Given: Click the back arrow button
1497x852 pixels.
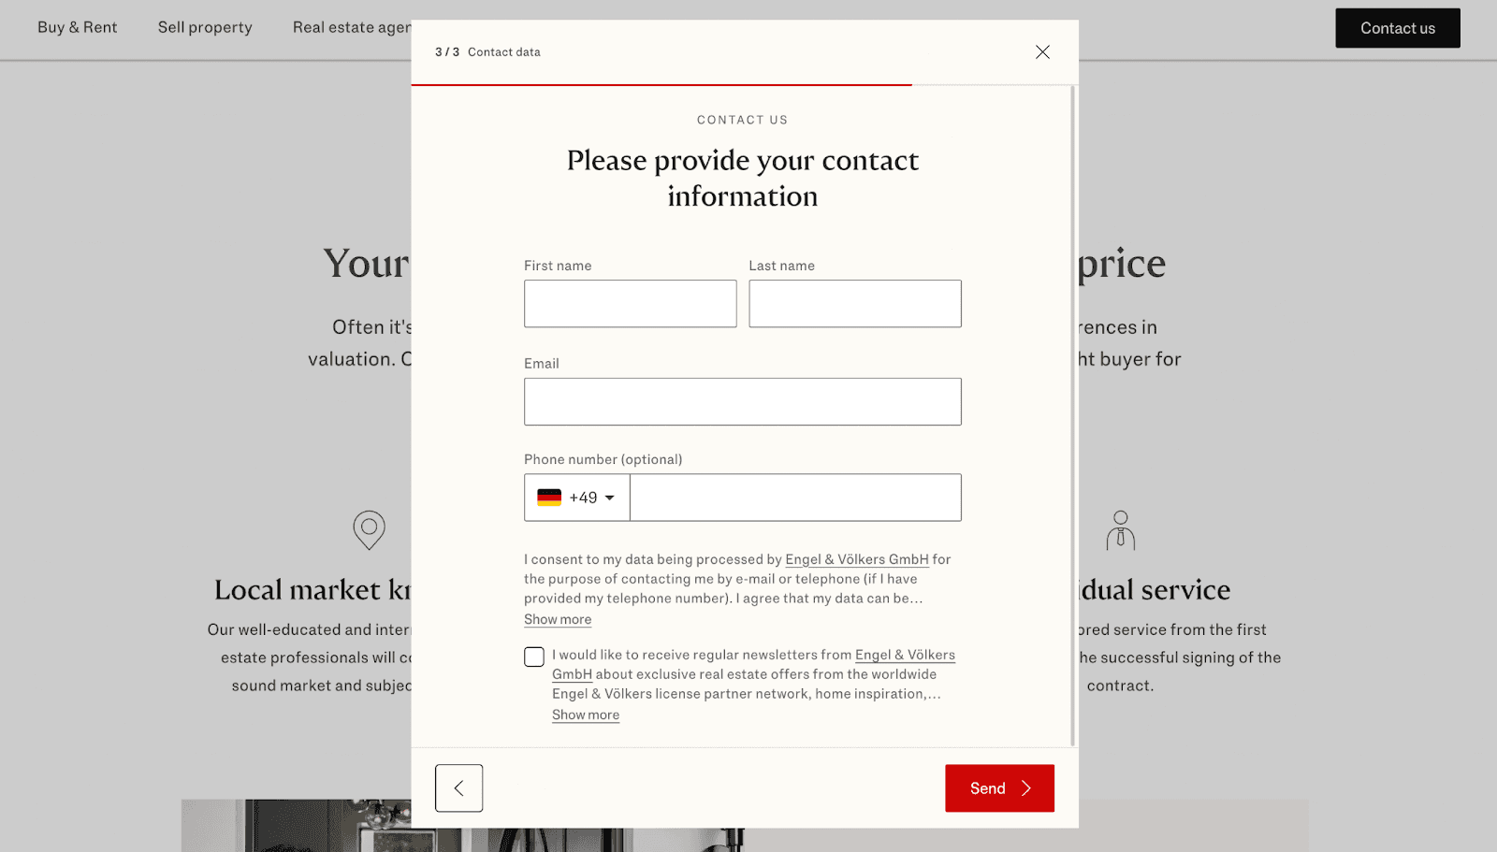Looking at the screenshot, I should 458,788.
